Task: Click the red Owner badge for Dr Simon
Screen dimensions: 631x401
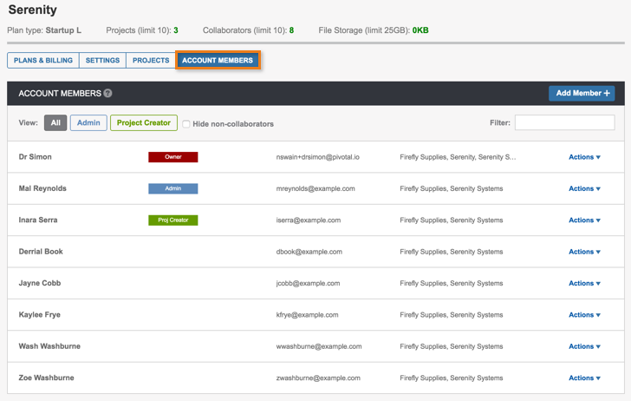Action: [x=173, y=157]
